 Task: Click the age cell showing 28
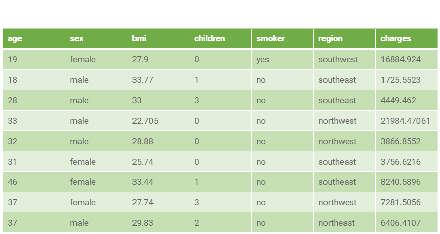pos(34,100)
